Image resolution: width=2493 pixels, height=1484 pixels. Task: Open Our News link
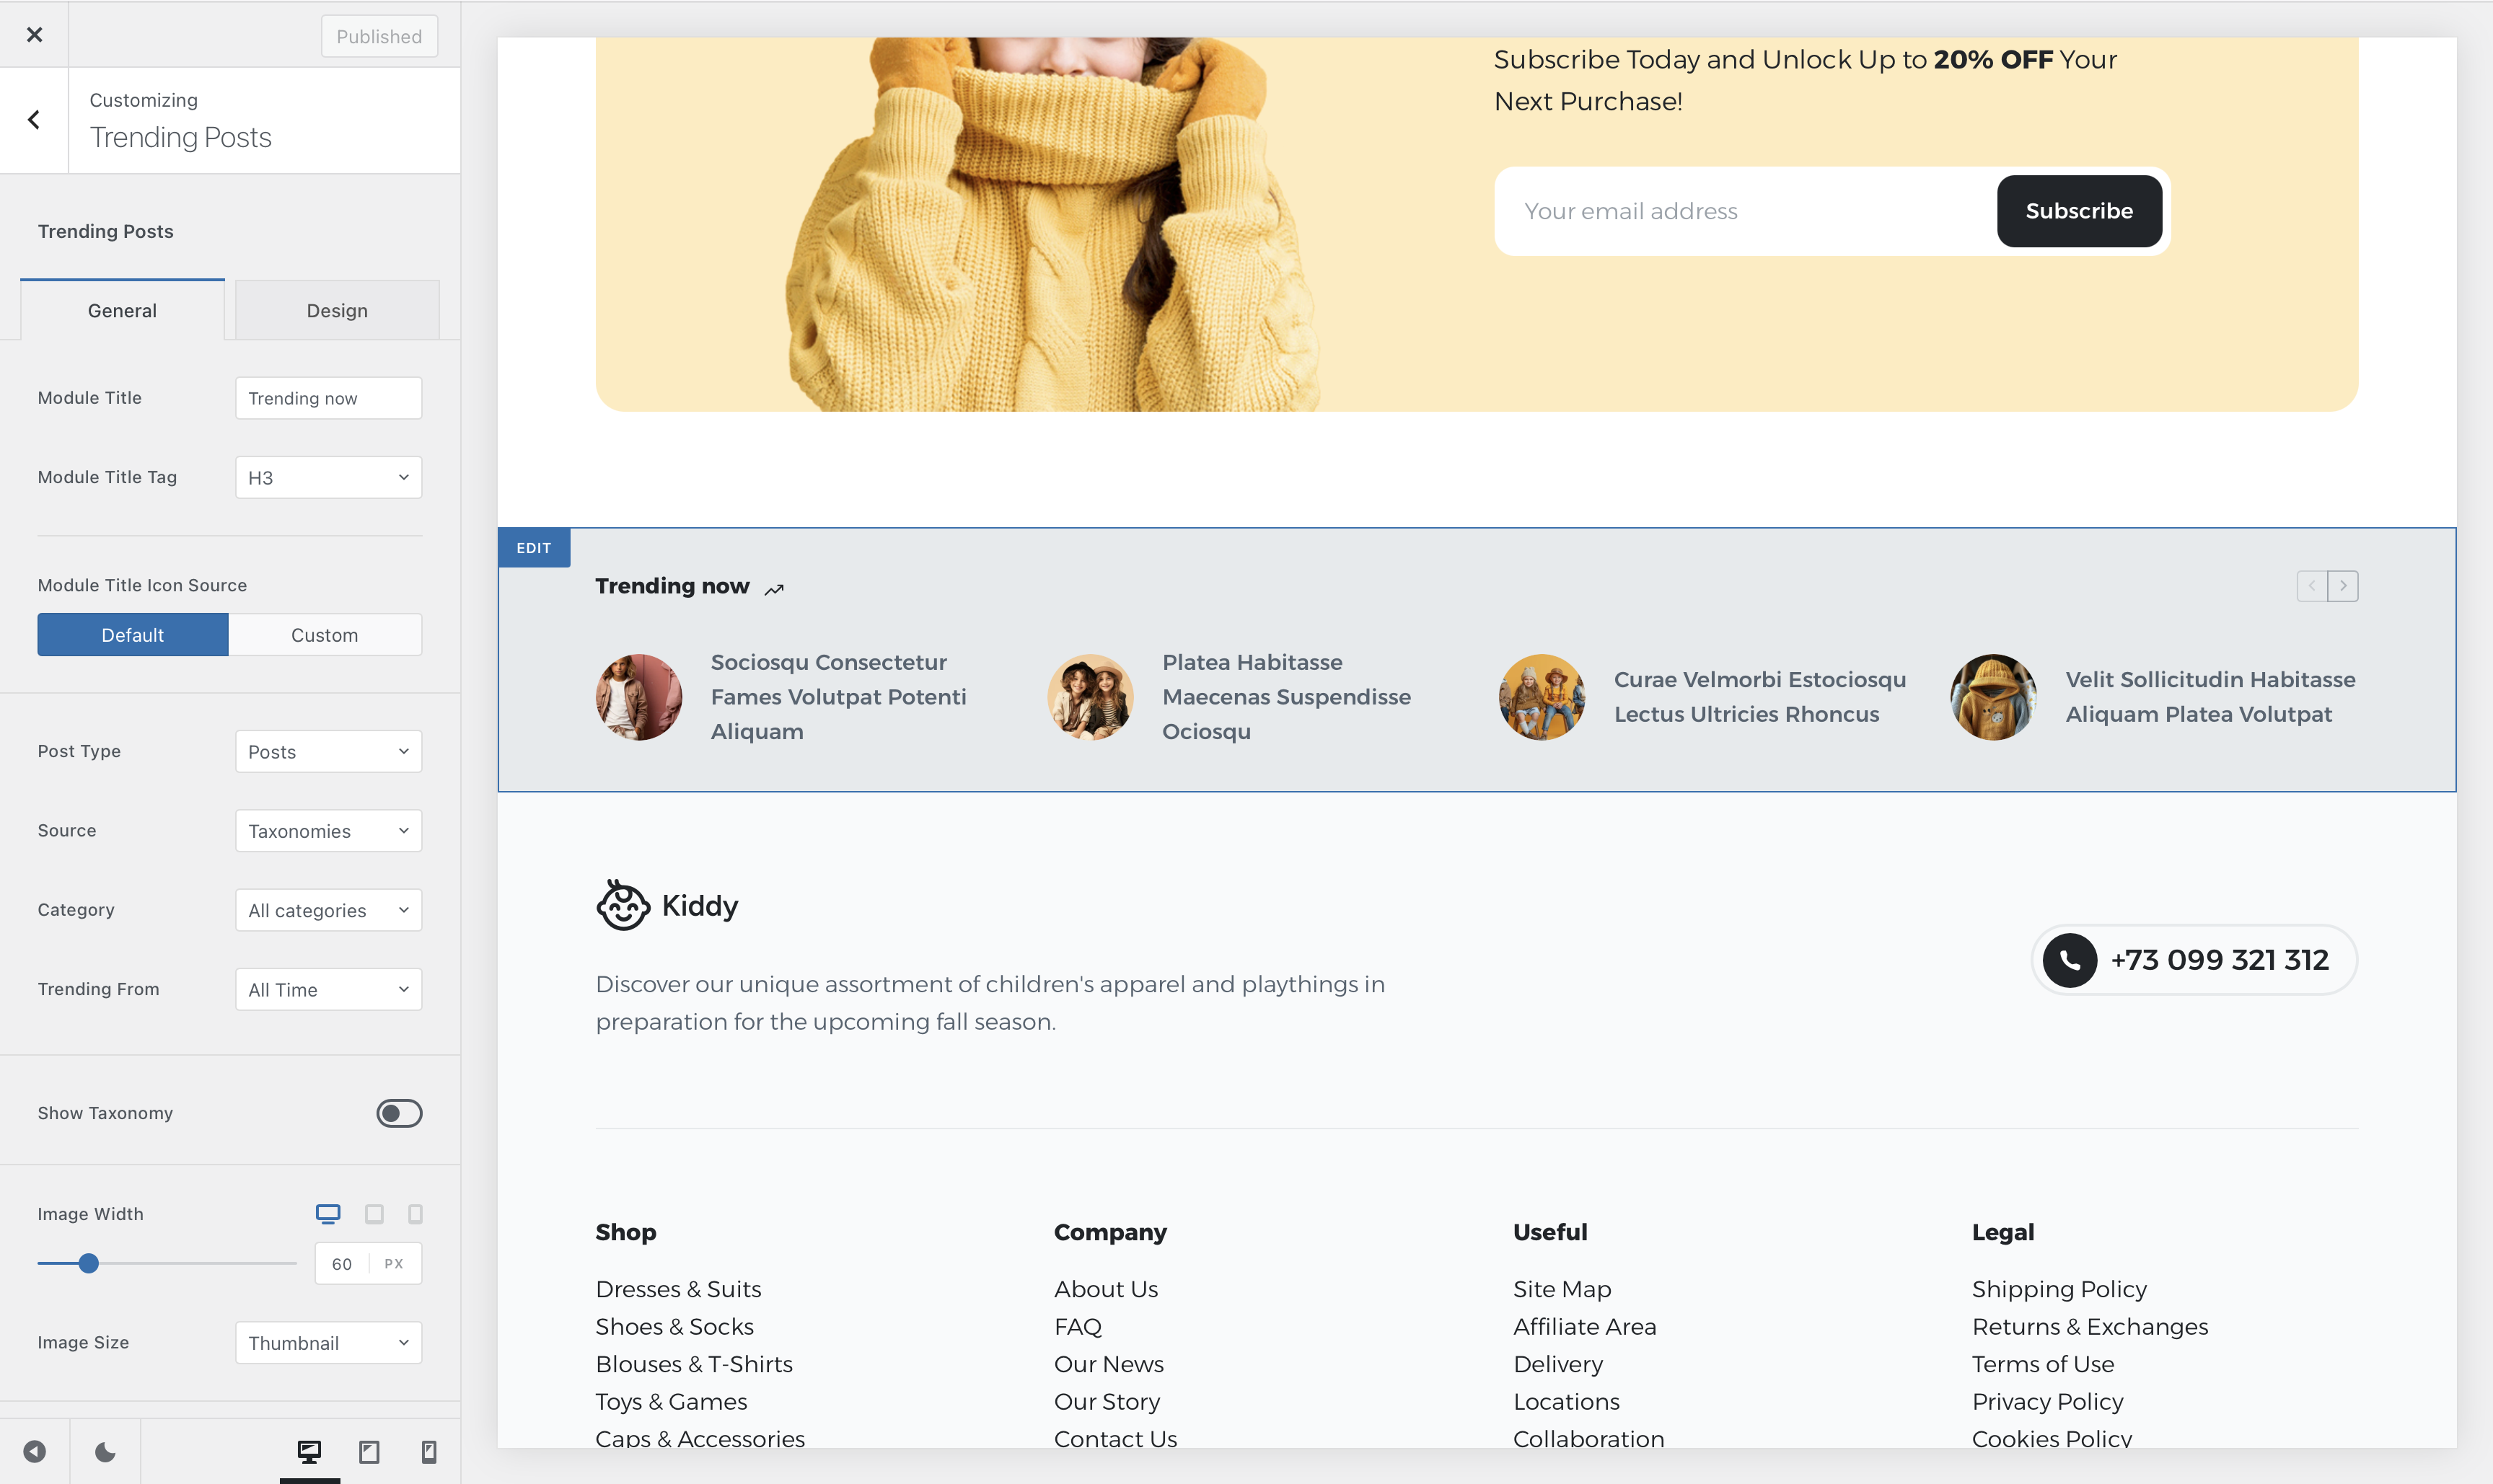pyautogui.click(x=1109, y=1364)
